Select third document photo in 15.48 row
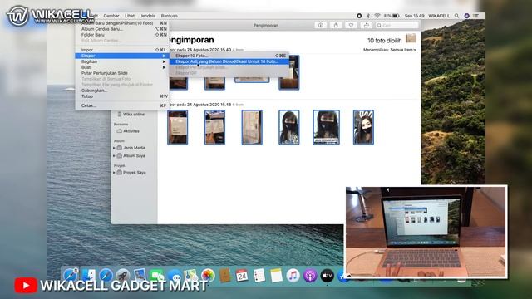 click(x=252, y=127)
